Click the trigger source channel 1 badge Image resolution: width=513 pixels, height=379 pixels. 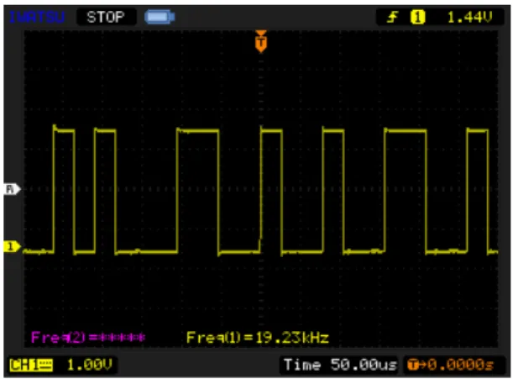pyautogui.click(x=417, y=17)
